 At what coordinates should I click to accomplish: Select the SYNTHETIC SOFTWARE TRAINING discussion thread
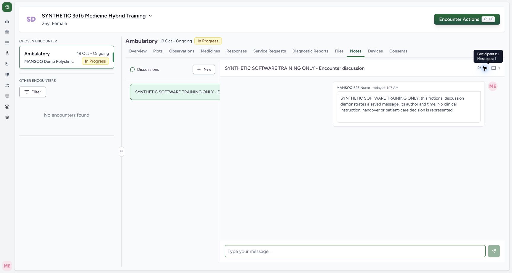tap(175, 92)
